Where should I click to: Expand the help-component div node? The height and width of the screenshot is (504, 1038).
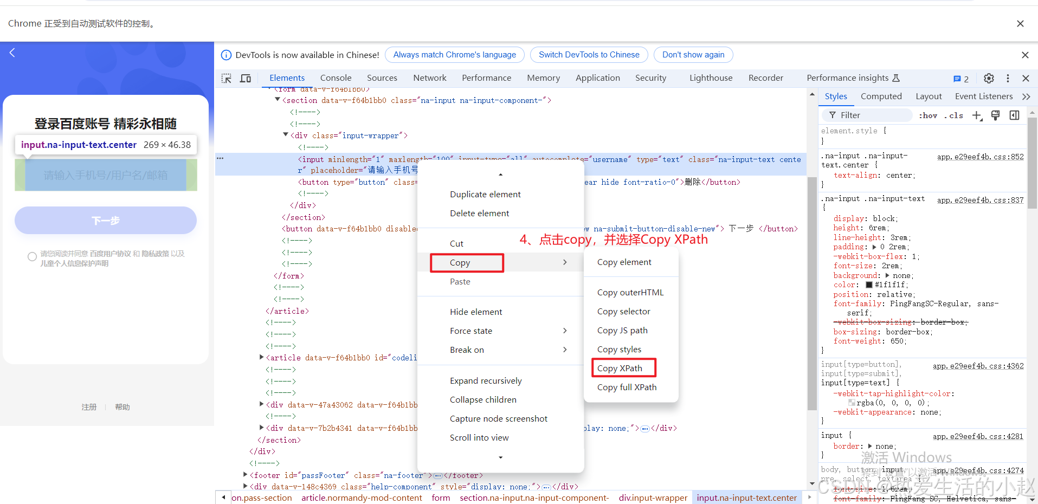pyautogui.click(x=245, y=486)
